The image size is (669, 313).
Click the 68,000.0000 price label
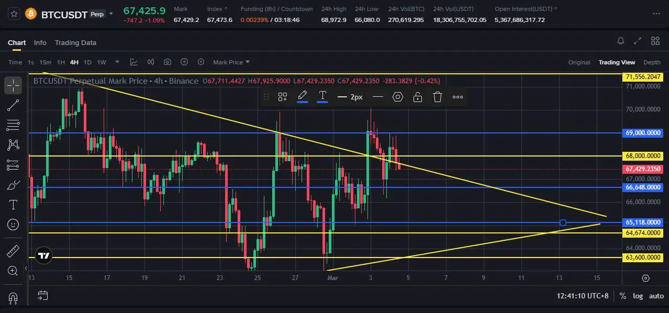pos(643,156)
